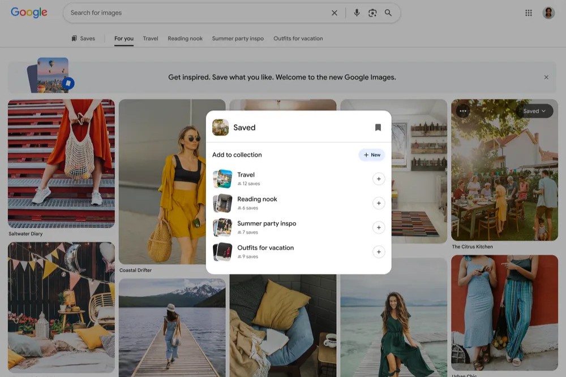Click the 'Reading nook' name in dialog
566x377 pixels.
[257, 199]
